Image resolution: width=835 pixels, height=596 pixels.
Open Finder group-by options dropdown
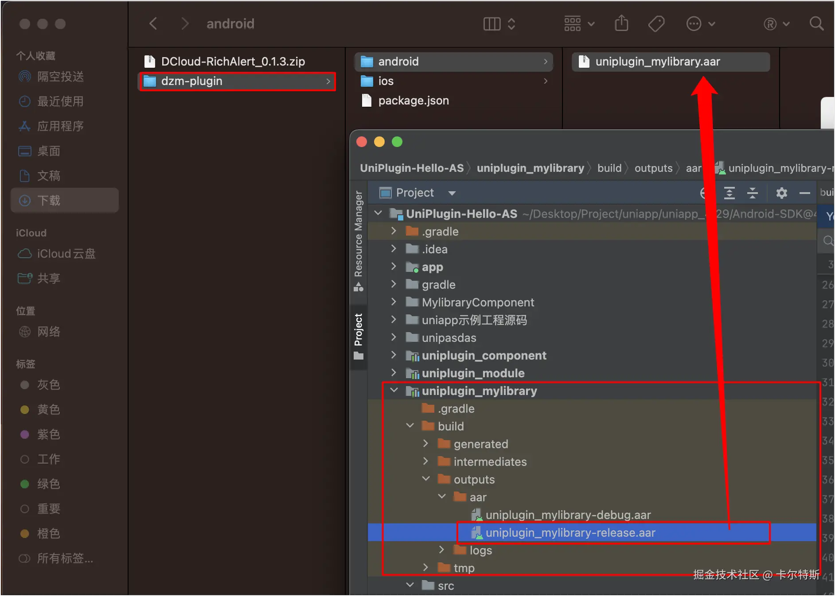pyautogui.click(x=579, y=23)
